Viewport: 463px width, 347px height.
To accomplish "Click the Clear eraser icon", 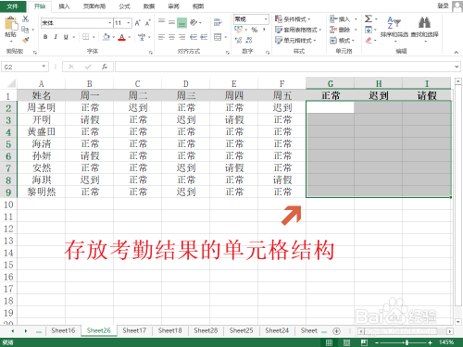I will pyautogui.click(x=369, y=40).
